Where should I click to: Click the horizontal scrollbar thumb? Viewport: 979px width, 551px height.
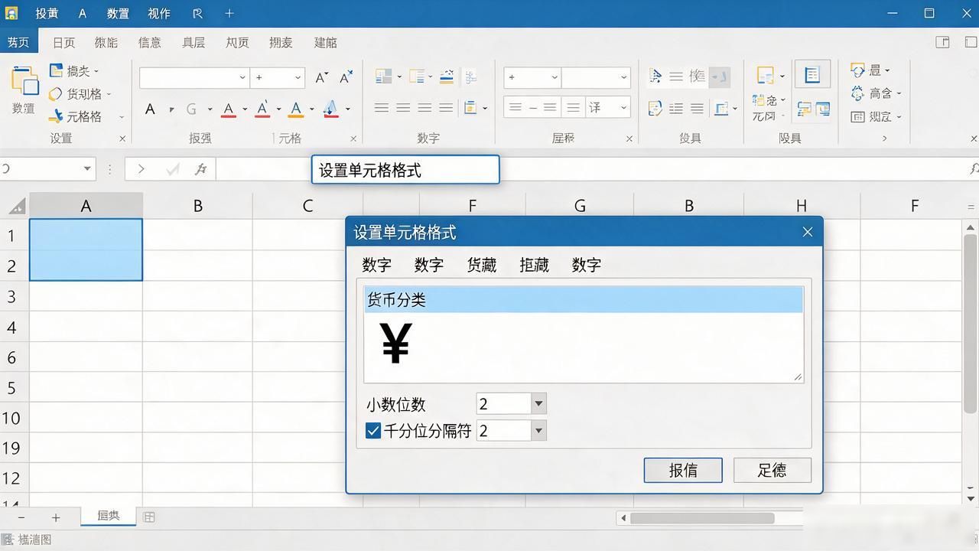click(x=702, y=518)
